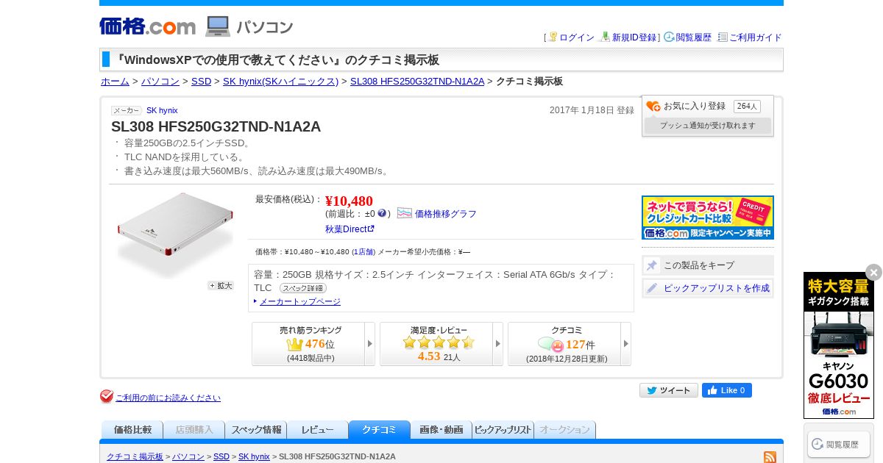883x463 pixels.
Task: Click the プッシュ通知が受け取れます button
Action: click(708, 126)
